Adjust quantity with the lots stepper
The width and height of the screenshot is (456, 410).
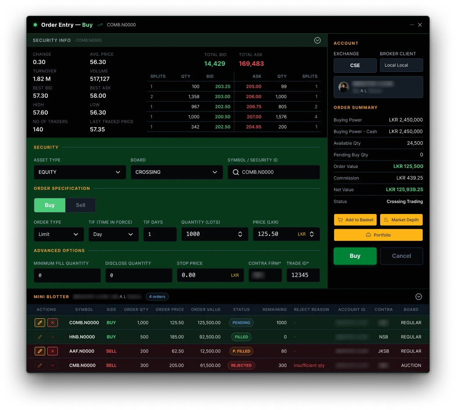click(240, 234)
